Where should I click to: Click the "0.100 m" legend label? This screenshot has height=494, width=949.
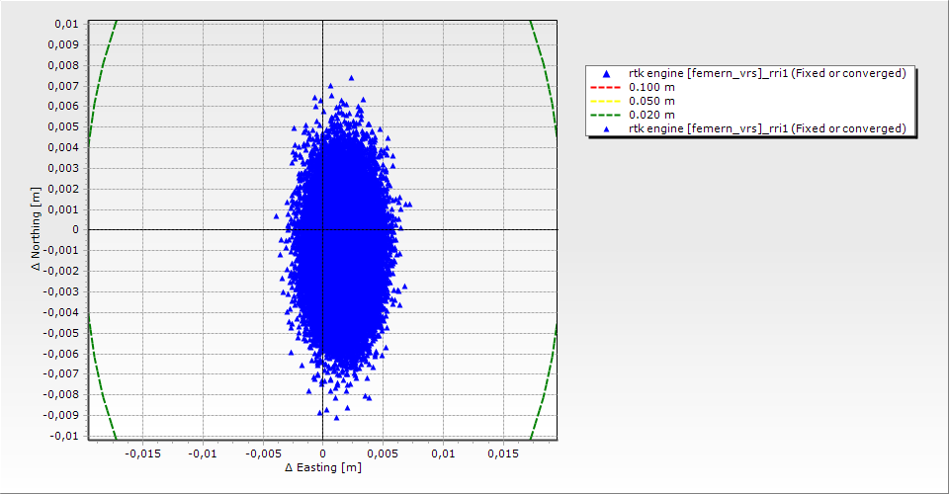[652, 88]
